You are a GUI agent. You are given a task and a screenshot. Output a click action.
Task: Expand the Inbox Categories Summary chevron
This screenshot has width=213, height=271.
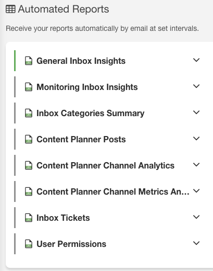(196, 112)
